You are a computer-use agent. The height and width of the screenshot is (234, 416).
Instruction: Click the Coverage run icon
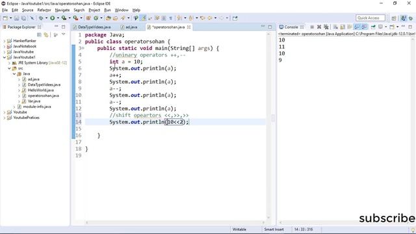pyautogui.click(x=64, y=18)
